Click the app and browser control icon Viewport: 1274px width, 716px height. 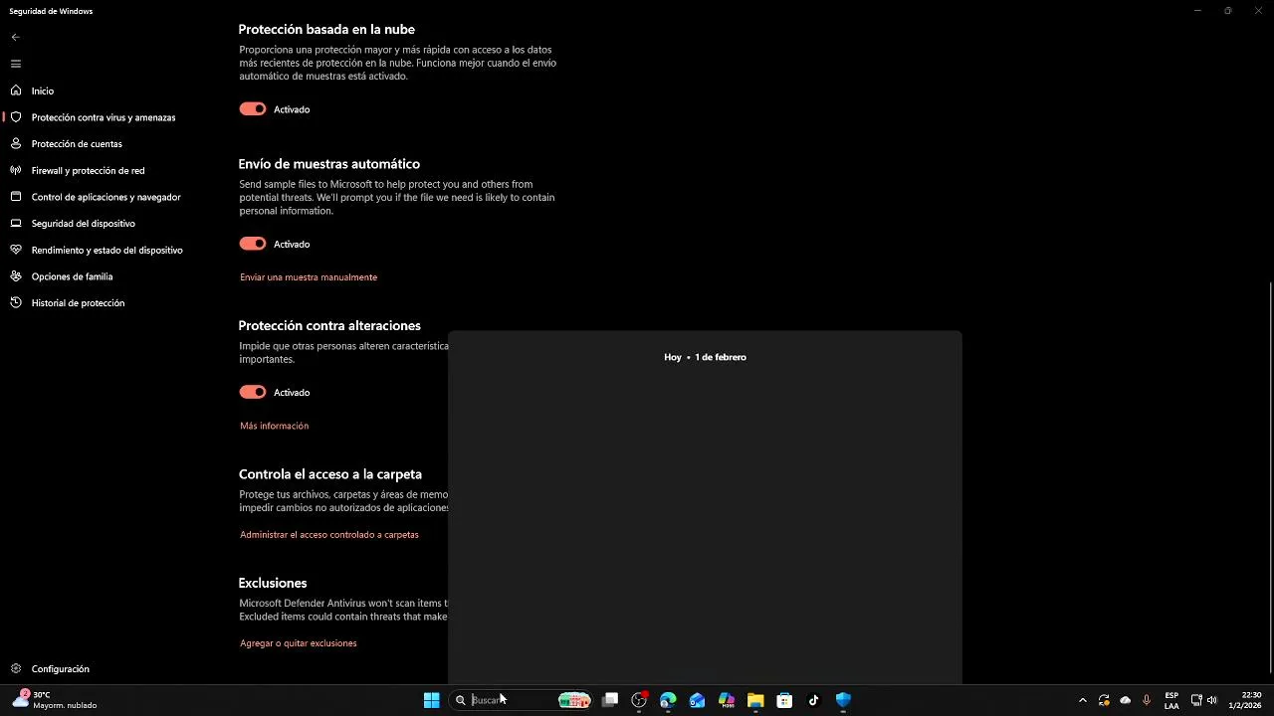[x=15, y=197]
